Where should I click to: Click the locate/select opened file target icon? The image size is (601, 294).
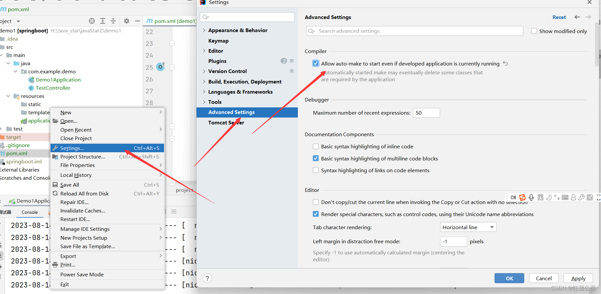[92, 21]
